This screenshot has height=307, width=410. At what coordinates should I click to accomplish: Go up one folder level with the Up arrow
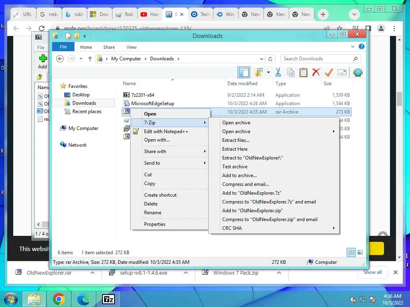tap(90, 59)
